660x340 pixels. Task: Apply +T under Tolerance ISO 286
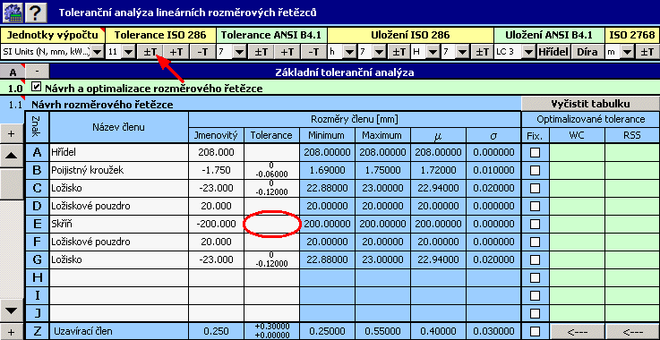(176, 52)
